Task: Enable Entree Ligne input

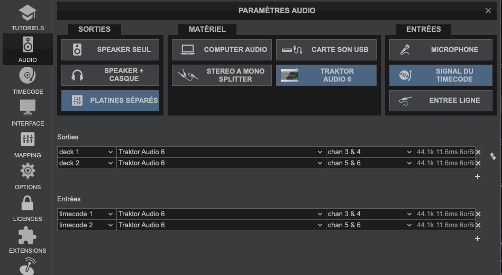Action: click(441, 101)
